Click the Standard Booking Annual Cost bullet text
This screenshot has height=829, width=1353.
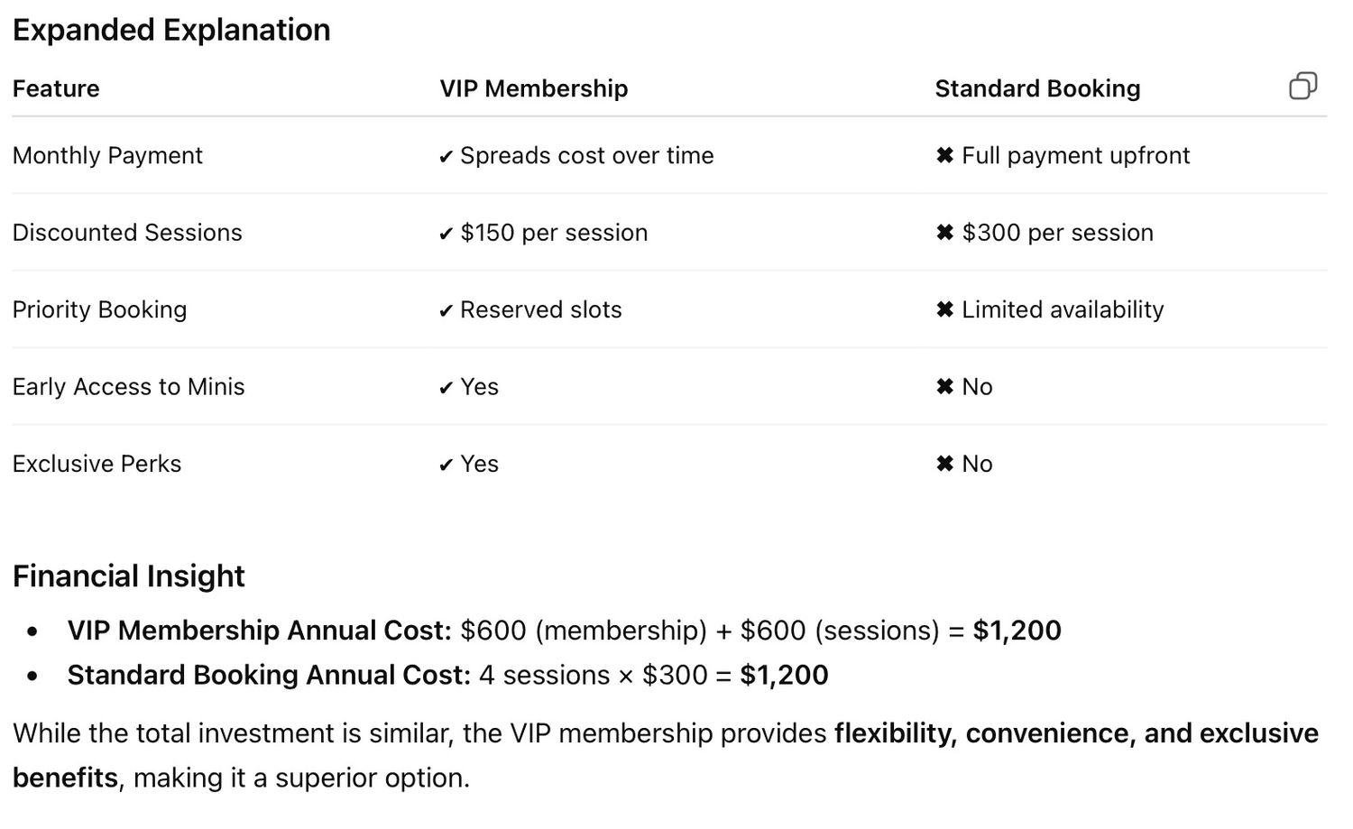tap(447, 676)
